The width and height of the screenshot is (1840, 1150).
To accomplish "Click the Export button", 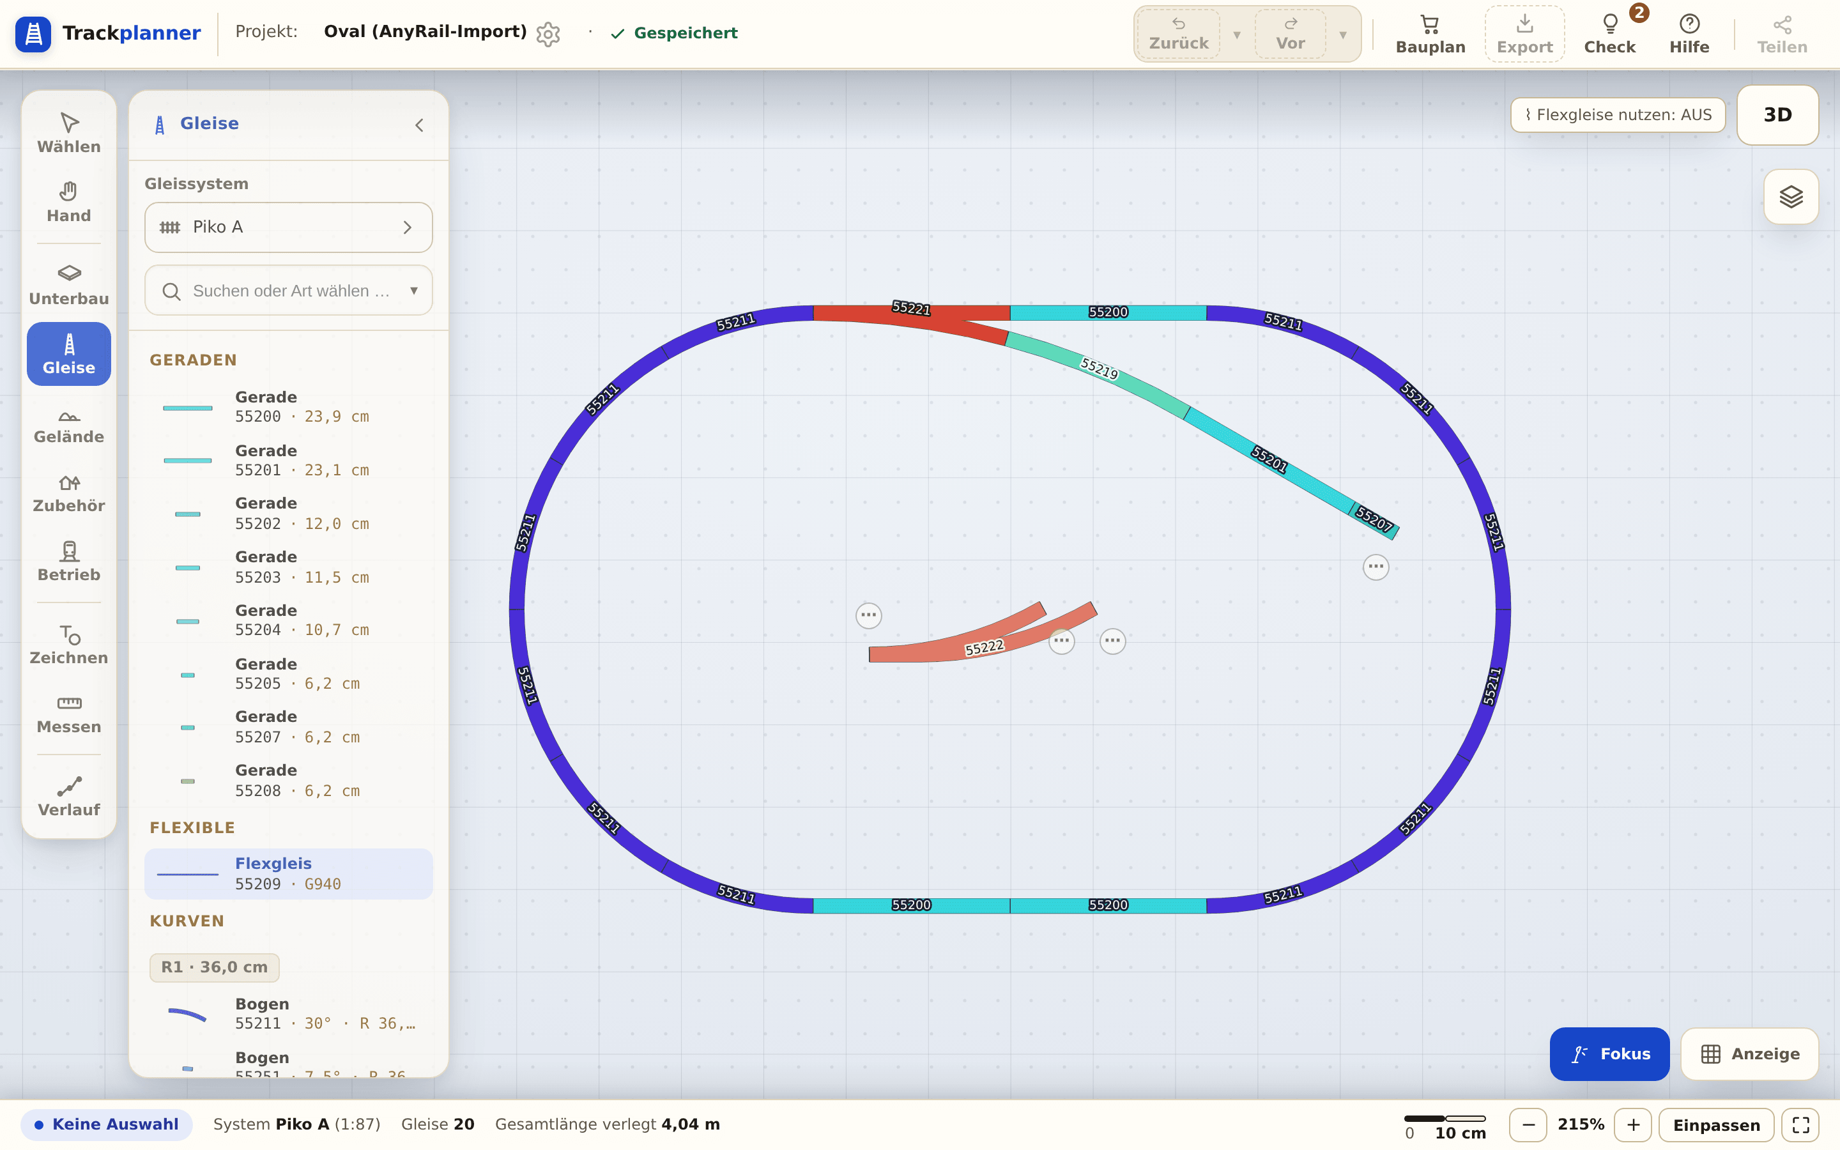I will [1524, 34].
